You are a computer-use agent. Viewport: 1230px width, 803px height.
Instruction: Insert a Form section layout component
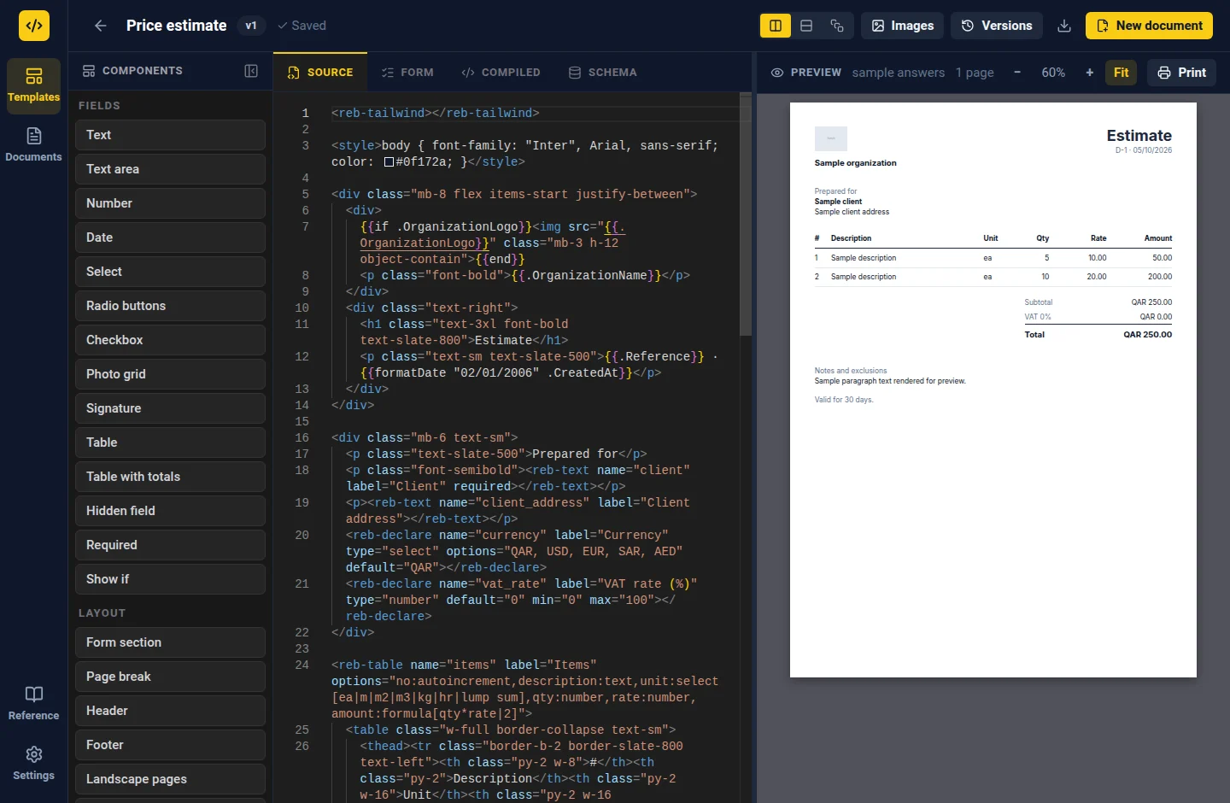coord(170,642)
